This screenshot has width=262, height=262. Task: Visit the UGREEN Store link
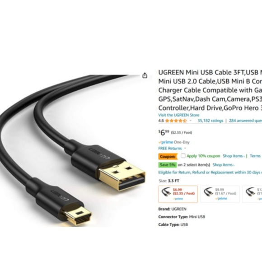179,115
